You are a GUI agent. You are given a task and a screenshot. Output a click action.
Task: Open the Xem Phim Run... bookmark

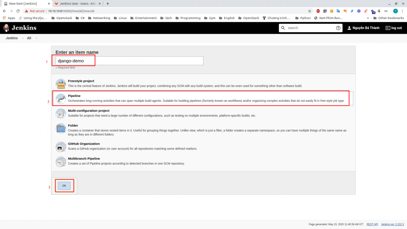click(x=329, y=18)
